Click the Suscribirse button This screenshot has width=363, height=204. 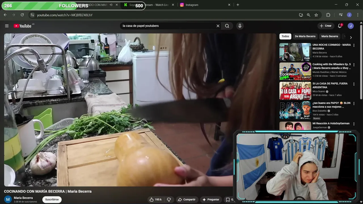[x=52, y=199]
